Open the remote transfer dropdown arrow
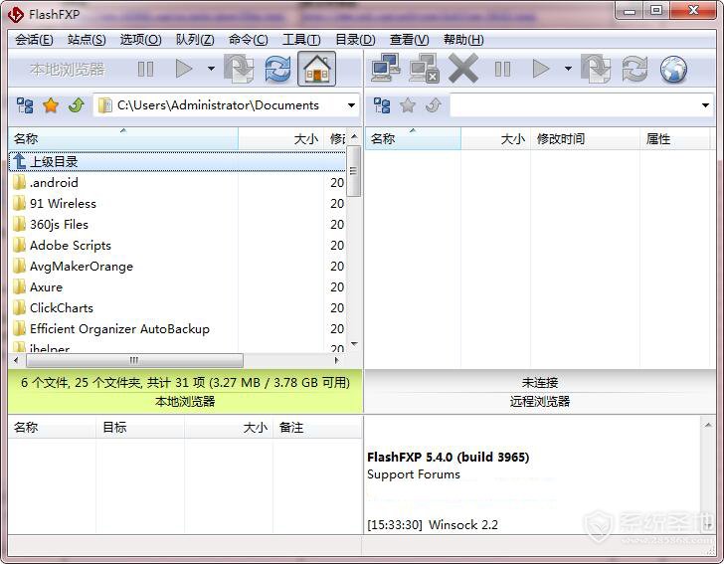The height and width of the screenshot is (564, 724). coord(568,69)
